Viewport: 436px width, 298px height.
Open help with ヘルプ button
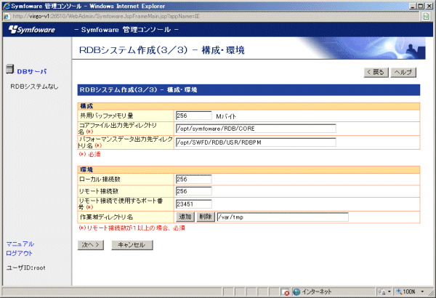[x=403, y=73]
